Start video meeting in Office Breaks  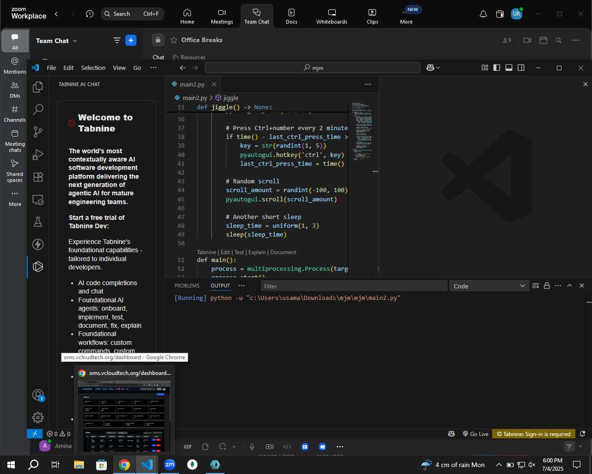tap(527, 40)
